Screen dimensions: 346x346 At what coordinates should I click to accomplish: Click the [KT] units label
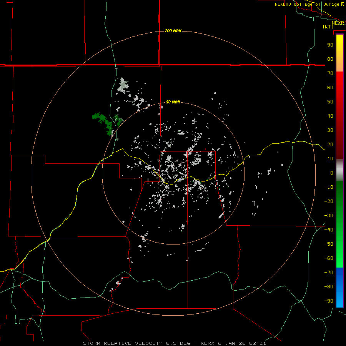coord(328,27)
